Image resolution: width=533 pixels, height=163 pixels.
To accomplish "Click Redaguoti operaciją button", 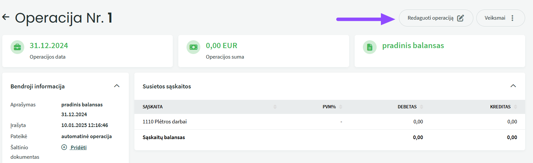I will pos(436,18).
